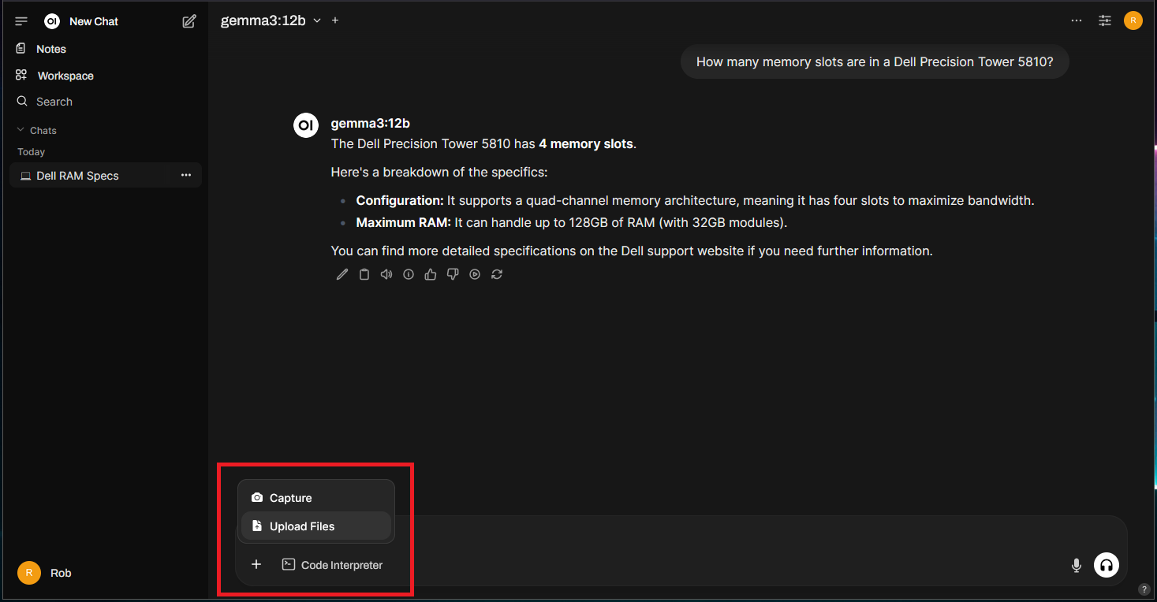Open chat more options ellipsis at top right
The image size is (1157, 602).
click(1077, 21)
